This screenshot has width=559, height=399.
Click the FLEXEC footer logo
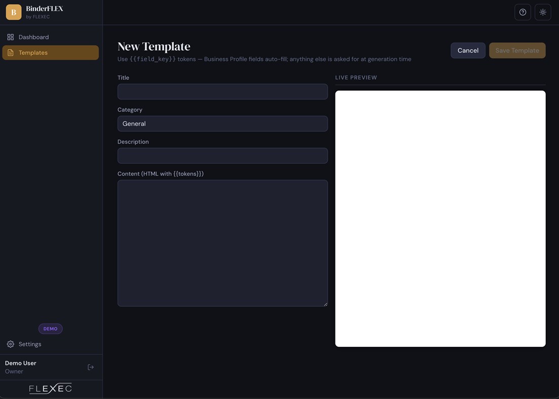pyautogui.click(x=50, y=388)
